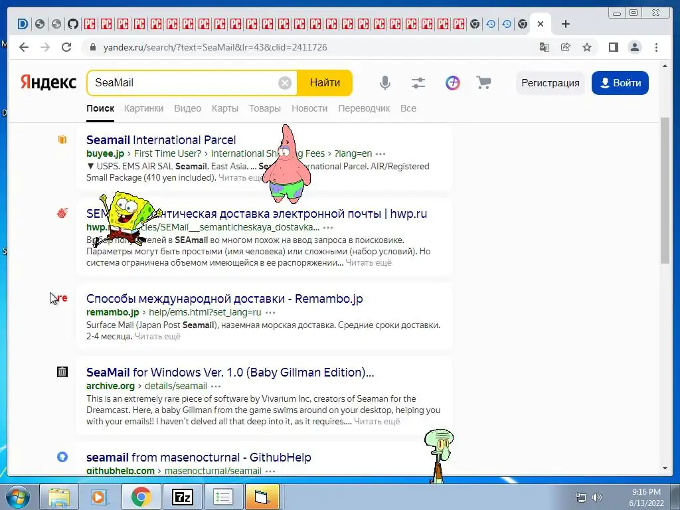Open the network icon in system tray

580,497
